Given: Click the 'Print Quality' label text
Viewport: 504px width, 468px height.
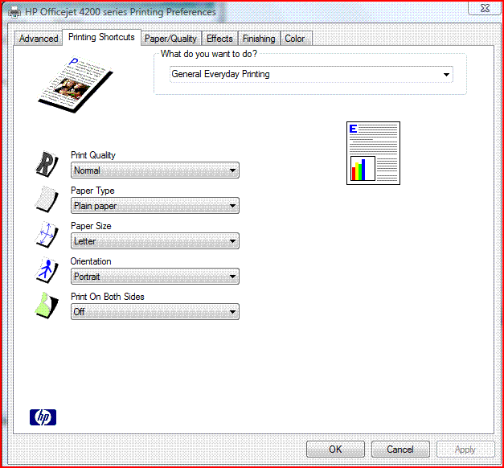Looking at the screenshot, I should (93, 155).
